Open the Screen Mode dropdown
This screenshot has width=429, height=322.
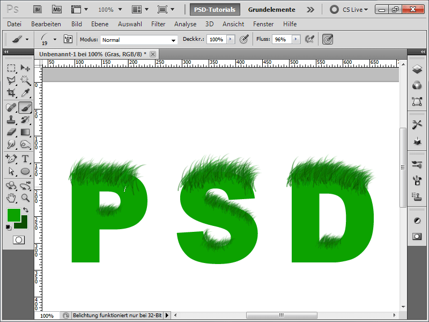coord(166,10)
